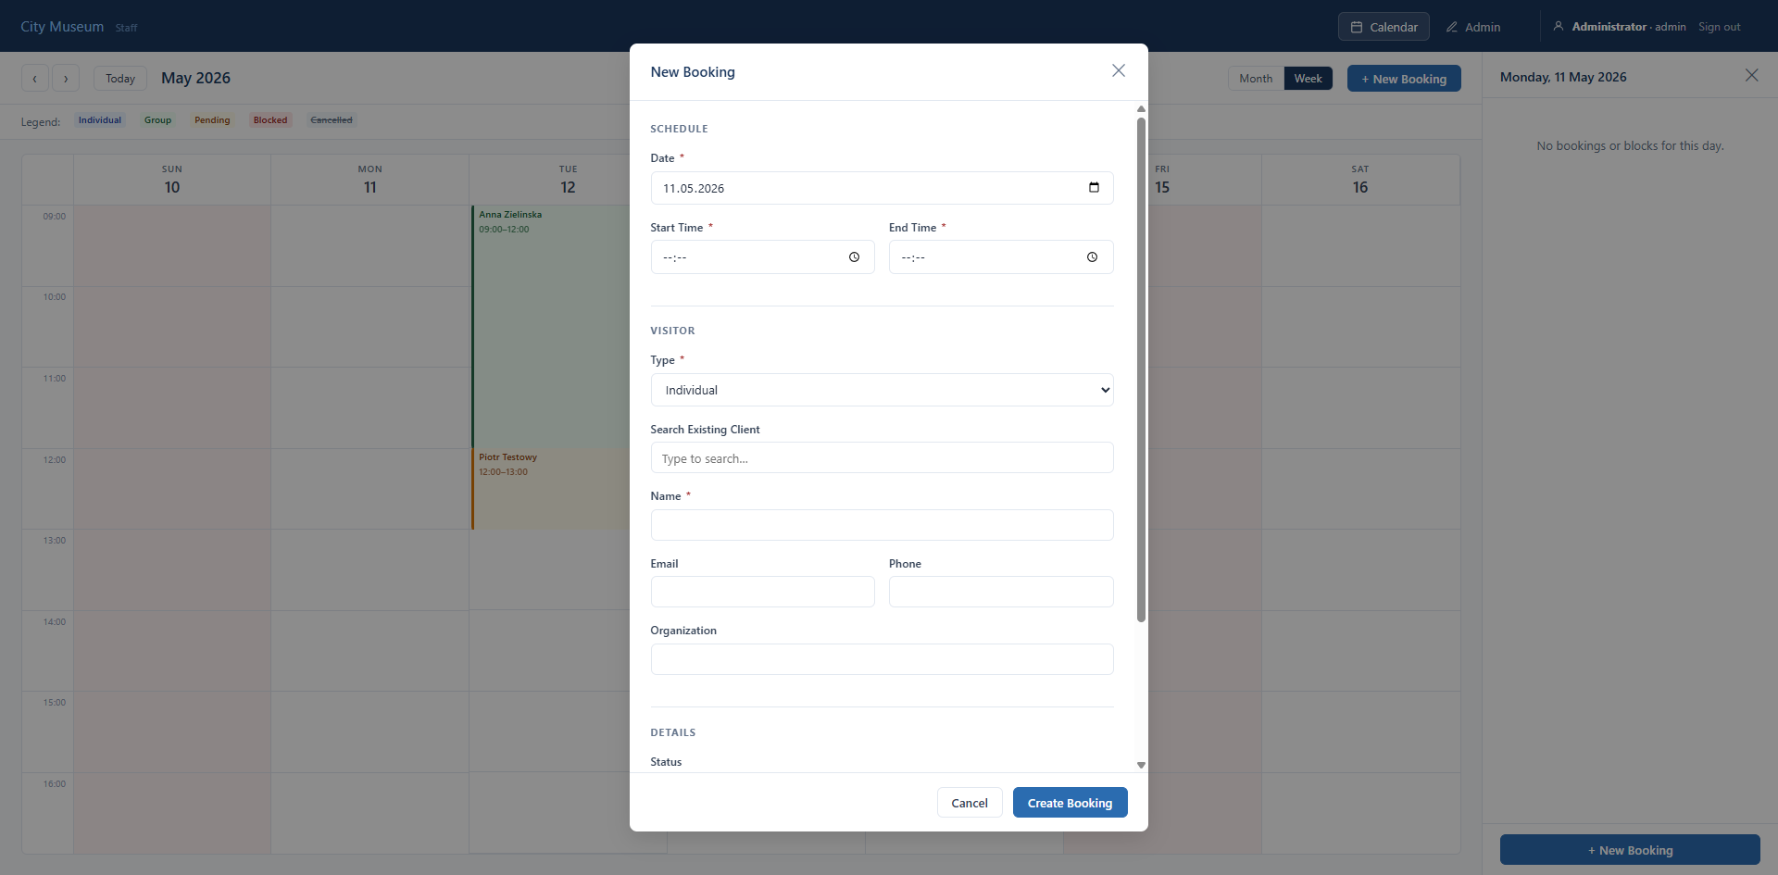Click the 'No bookings or blocks' message

point(1630,145)
